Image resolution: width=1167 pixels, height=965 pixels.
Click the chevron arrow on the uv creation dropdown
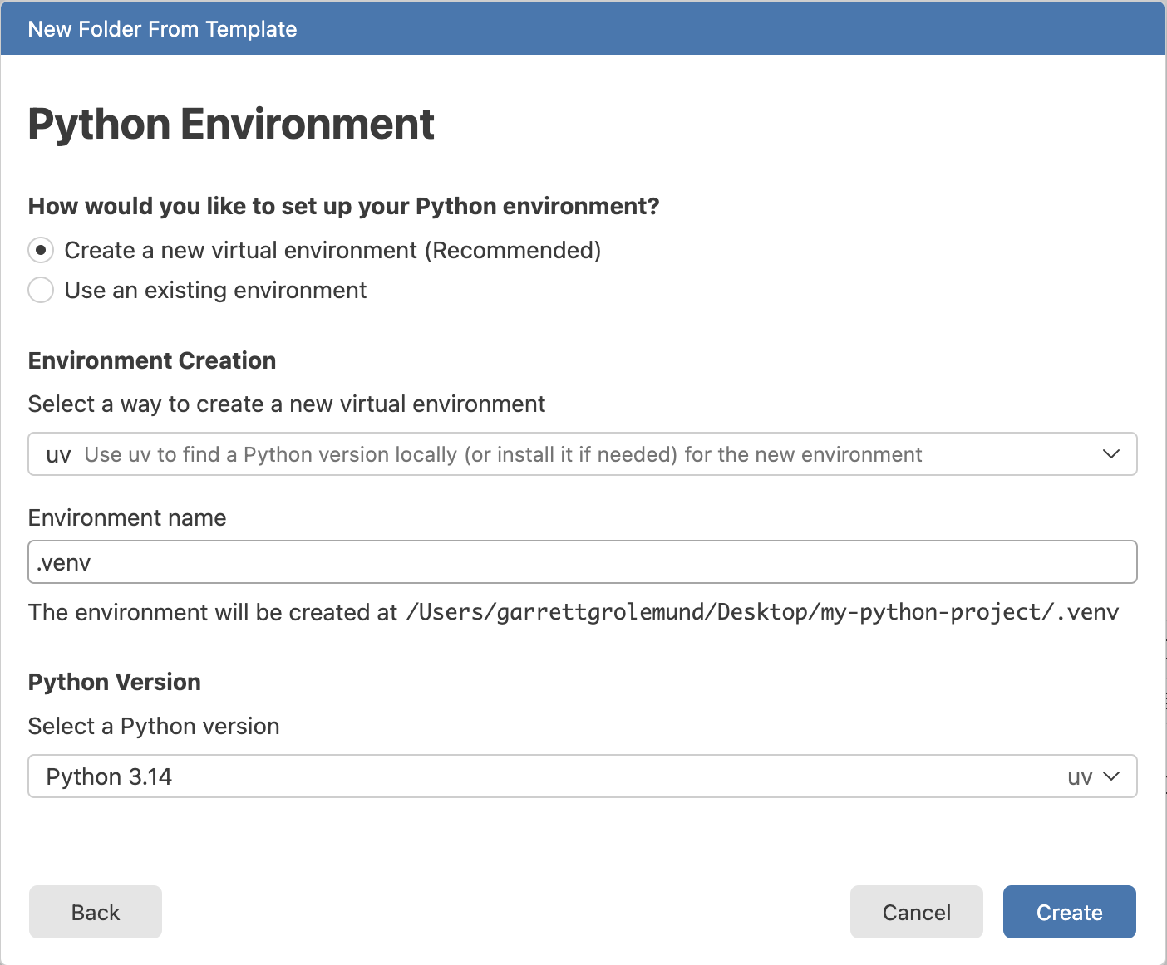[x=1111, y=454]
